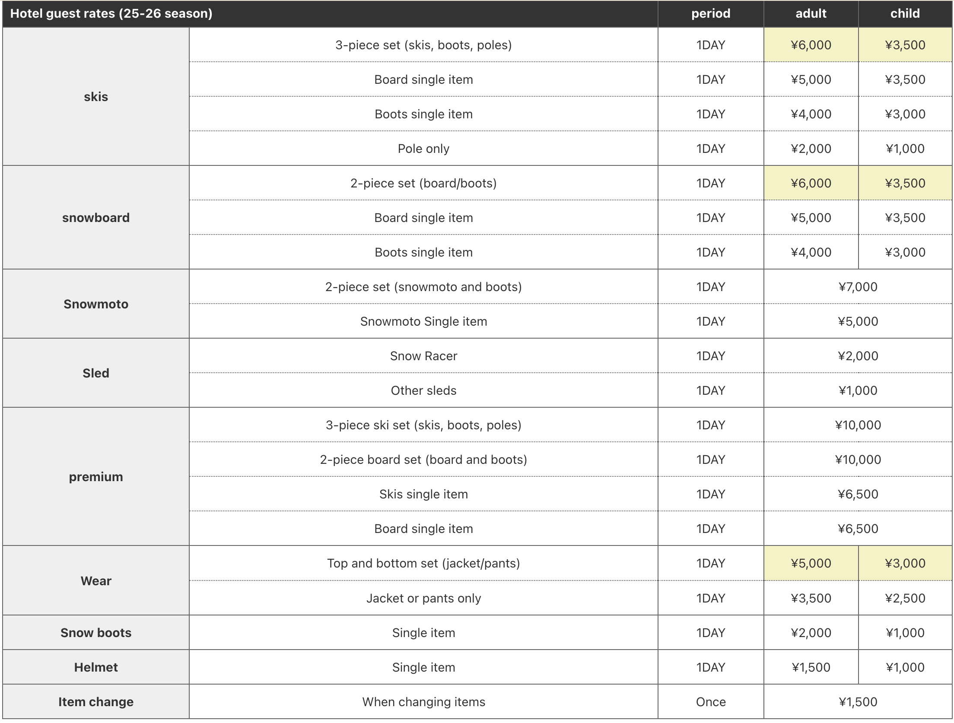
Task: Click the Once period cell
Action: (x=710, y=702)
